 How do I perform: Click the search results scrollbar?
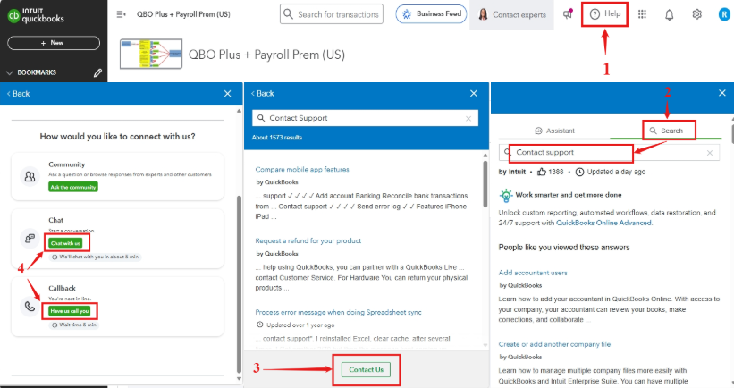point(485,183)
